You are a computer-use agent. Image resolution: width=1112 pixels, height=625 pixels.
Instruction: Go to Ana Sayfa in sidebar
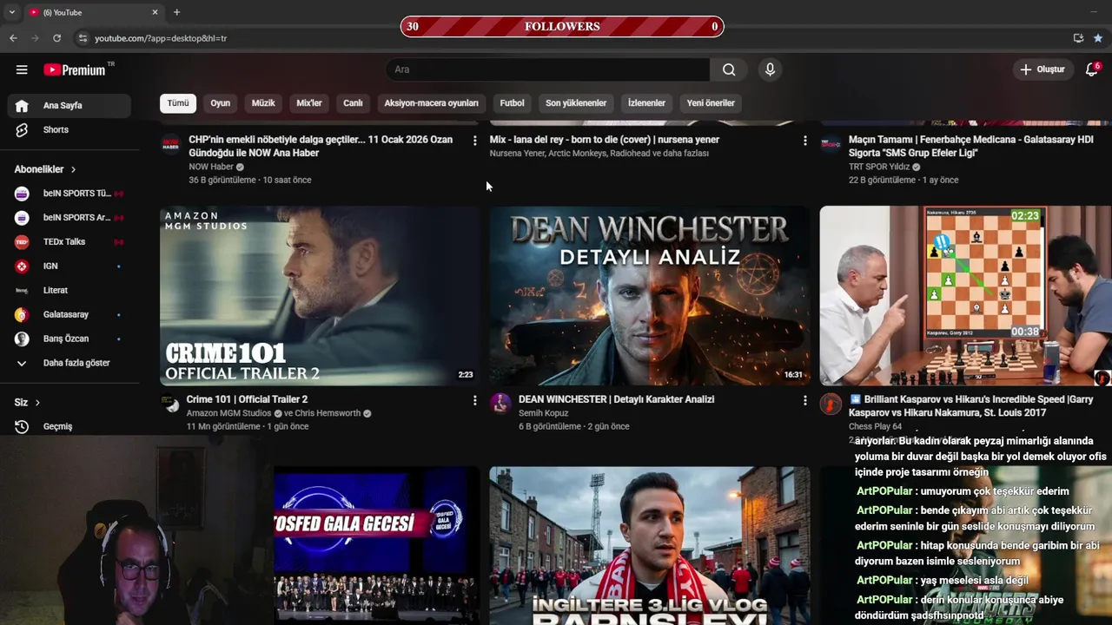(69, 105)
